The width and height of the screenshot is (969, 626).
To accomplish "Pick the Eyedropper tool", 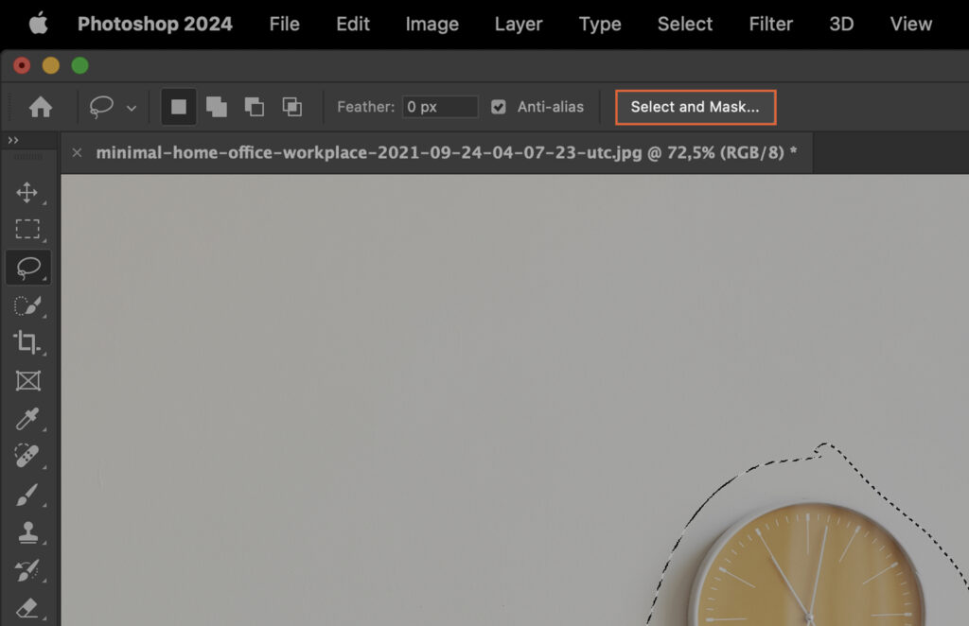I will (28, 419).
